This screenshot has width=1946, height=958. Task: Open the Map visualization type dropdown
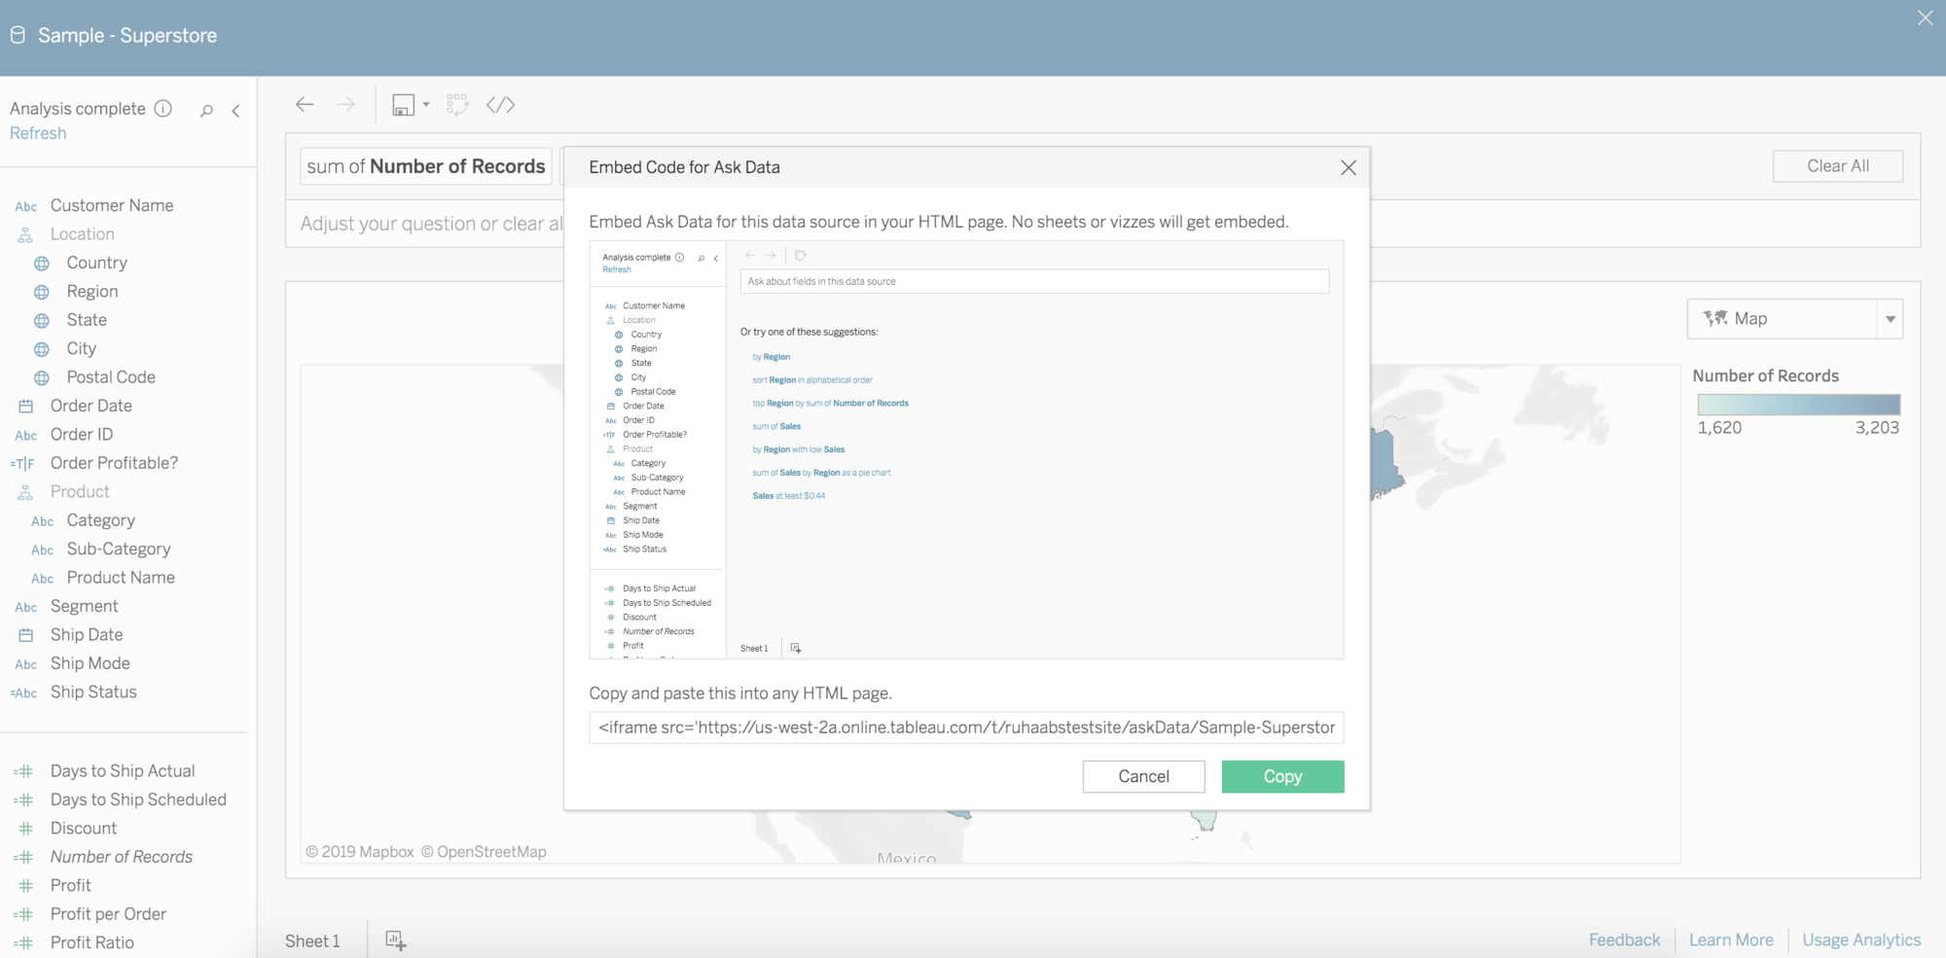[x=1890, y=319]
